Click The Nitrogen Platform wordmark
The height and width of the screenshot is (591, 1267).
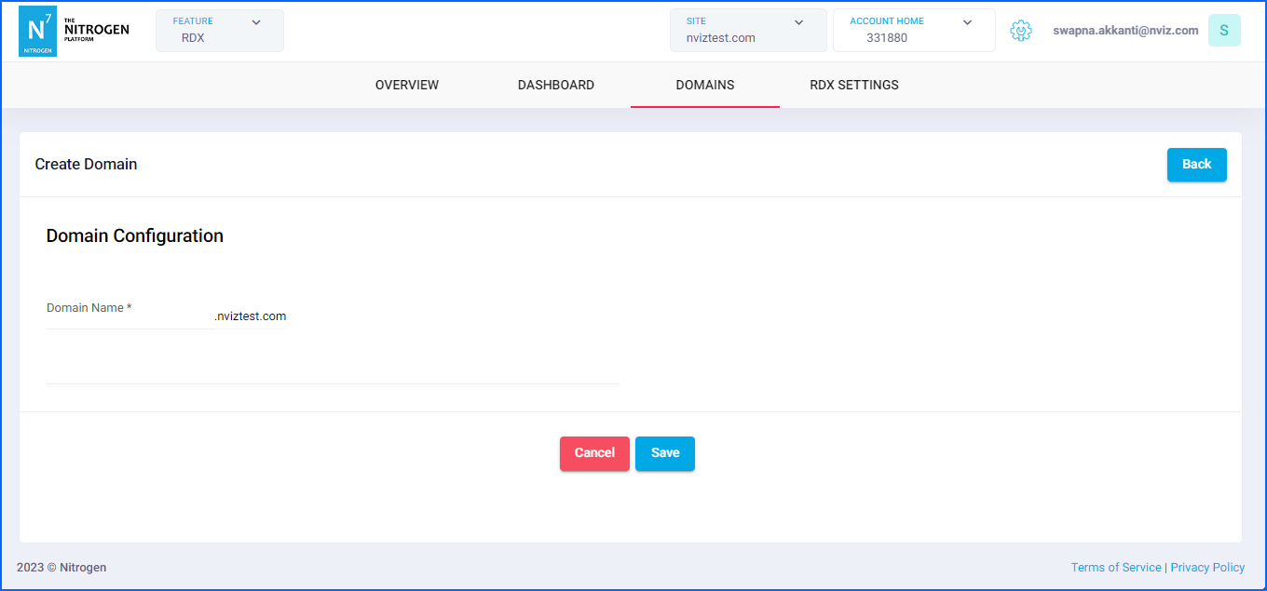[96, 30]
